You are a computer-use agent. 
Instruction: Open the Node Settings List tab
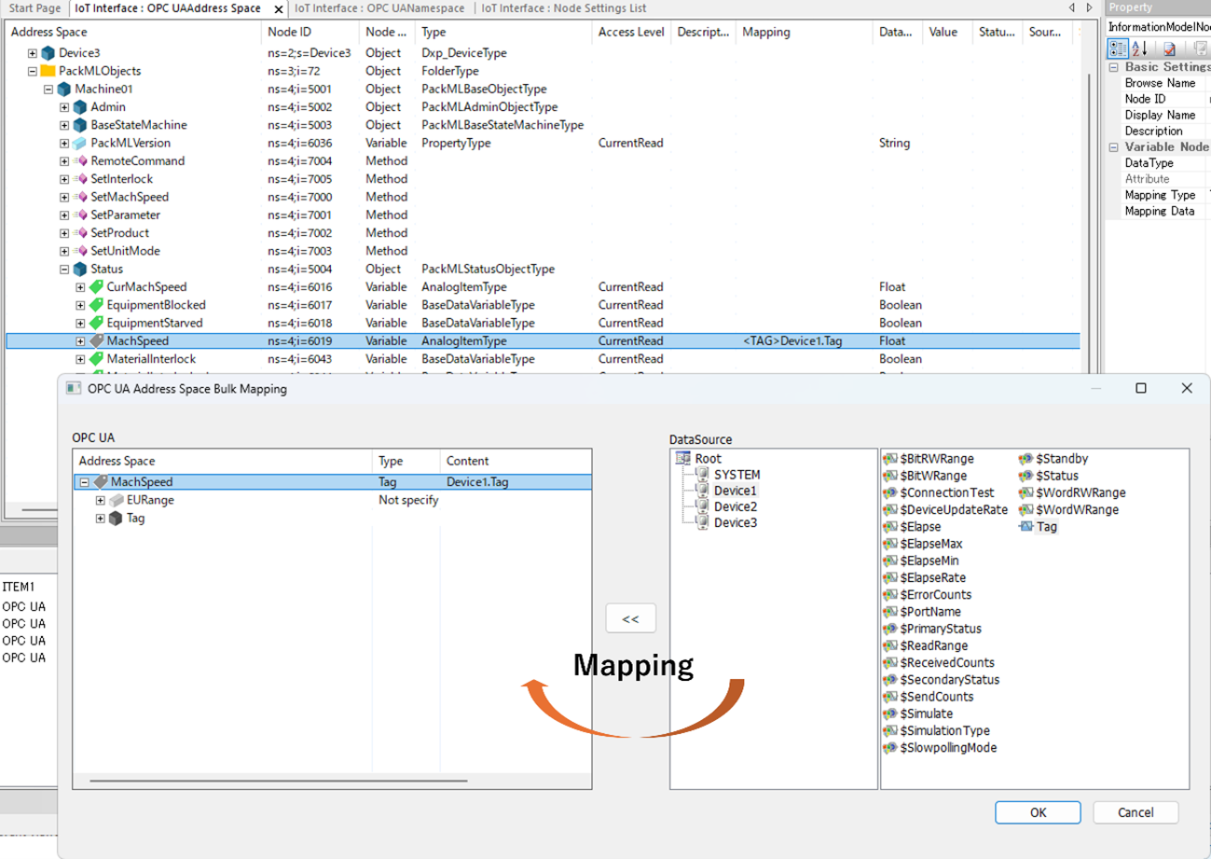click(x=563, y=8)
